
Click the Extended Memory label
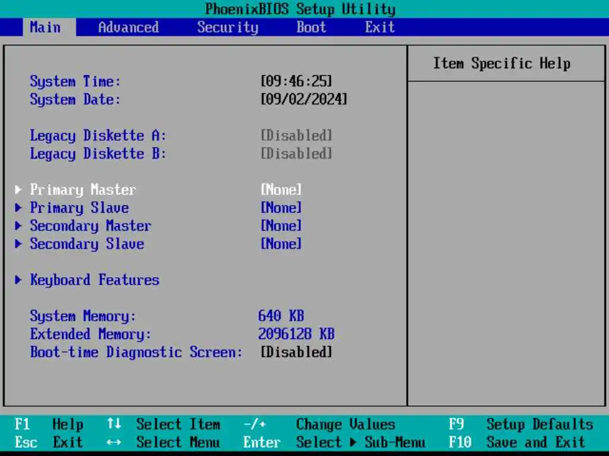(90, 334)
